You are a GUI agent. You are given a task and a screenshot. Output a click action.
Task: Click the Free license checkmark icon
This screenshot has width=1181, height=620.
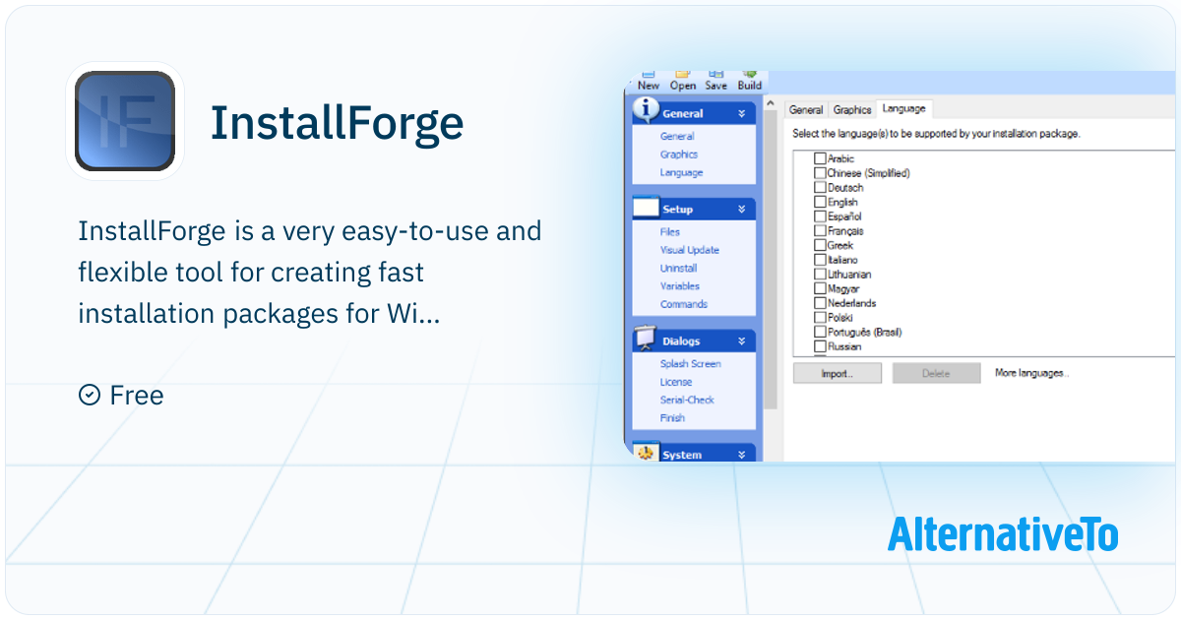click(89, 396)
